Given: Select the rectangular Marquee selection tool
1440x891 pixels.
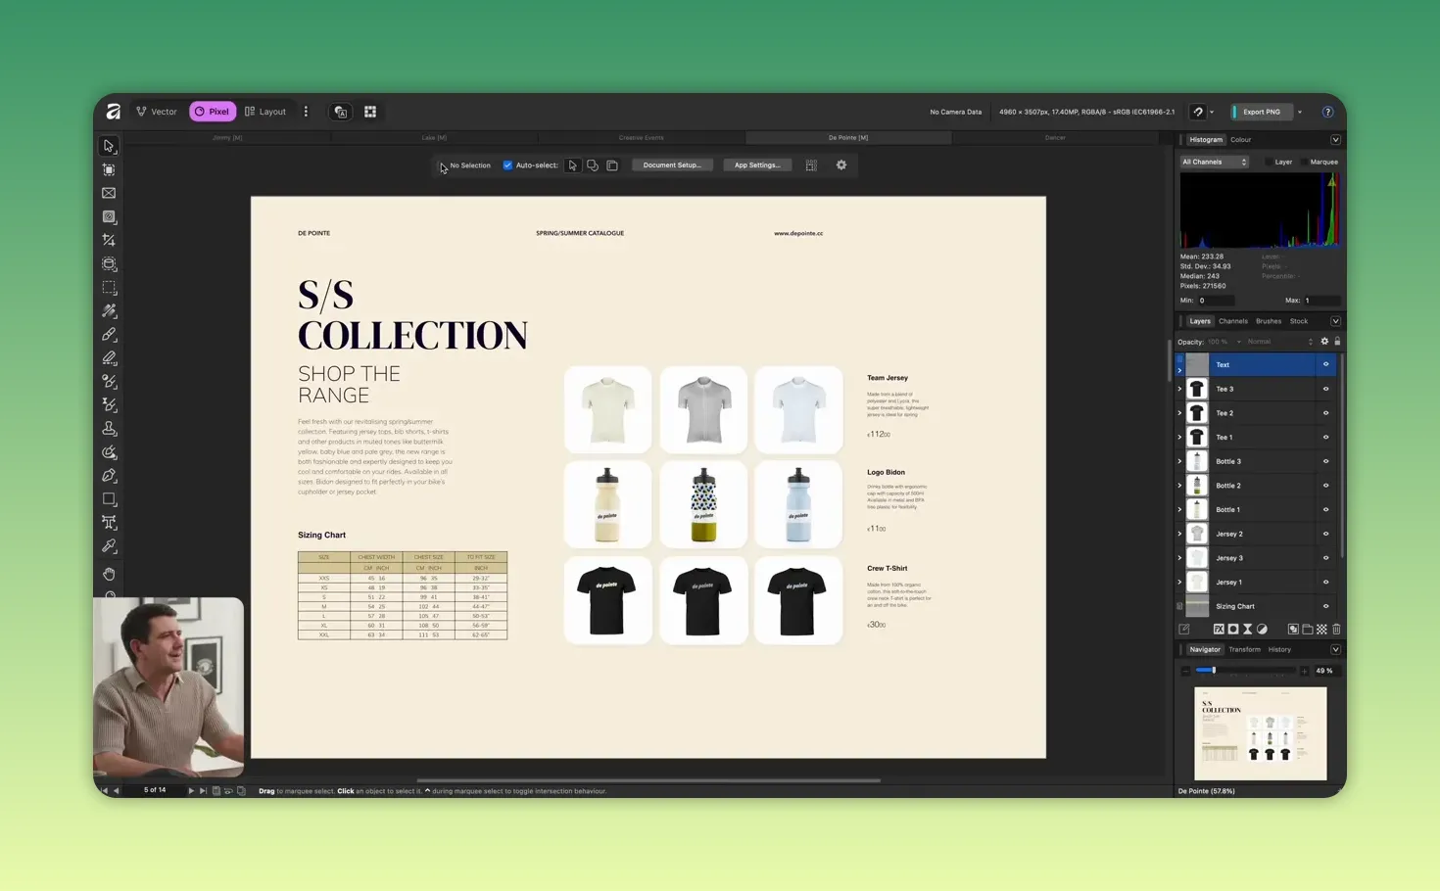Looking at the screenshot, I should coord(109,288).
